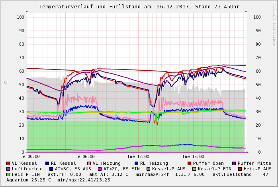Click the magenta Luftfeuchte legend swatch
This screenshot has height=187, width=278.
tap(8, 169)
